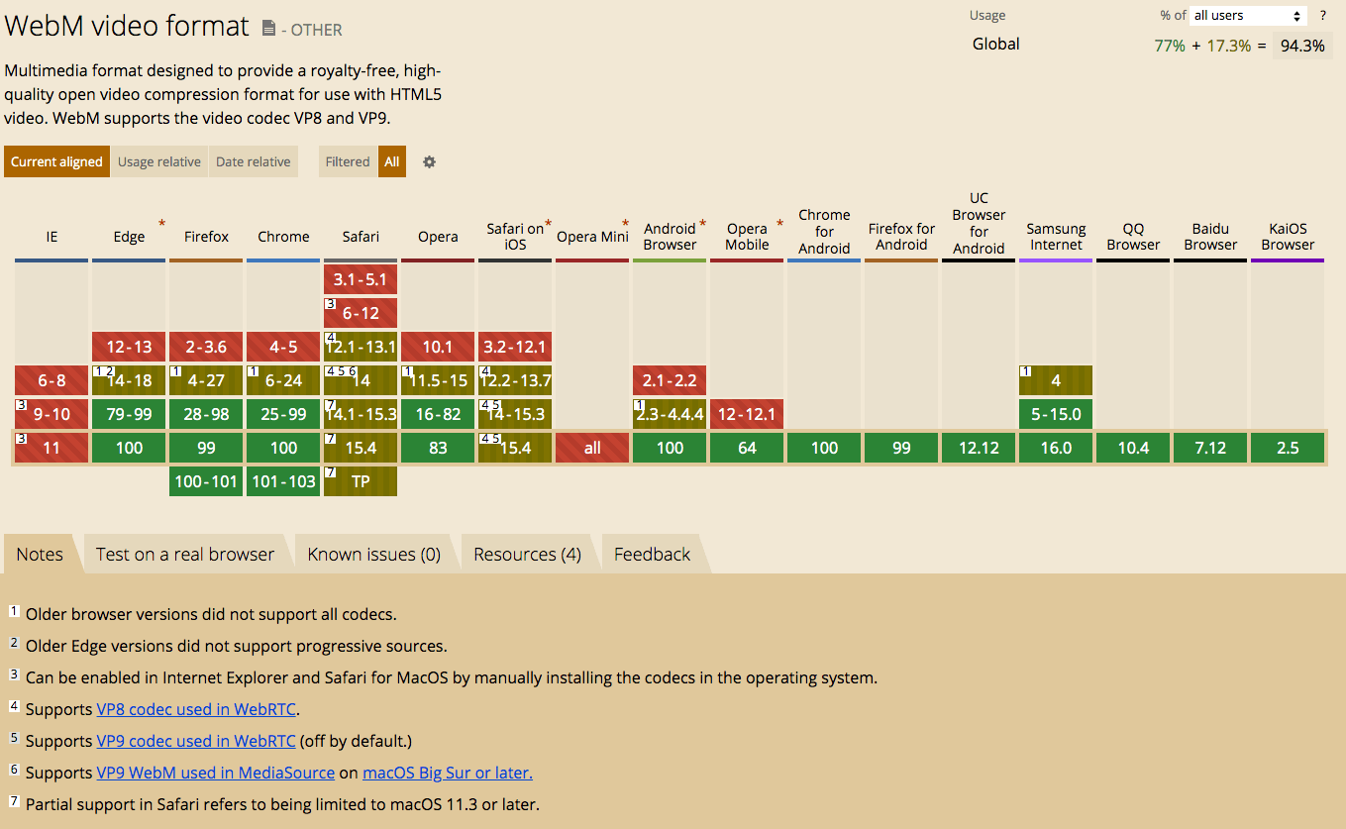Click the Firefox browser column header
The width and height of the screenshot is (1346, 829).
tap(206, 237)
